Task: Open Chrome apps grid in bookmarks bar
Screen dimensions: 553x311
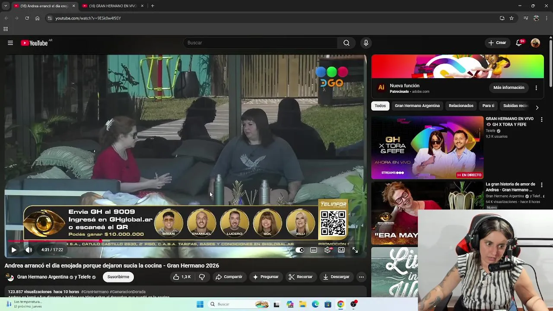Action: [6, 29]
